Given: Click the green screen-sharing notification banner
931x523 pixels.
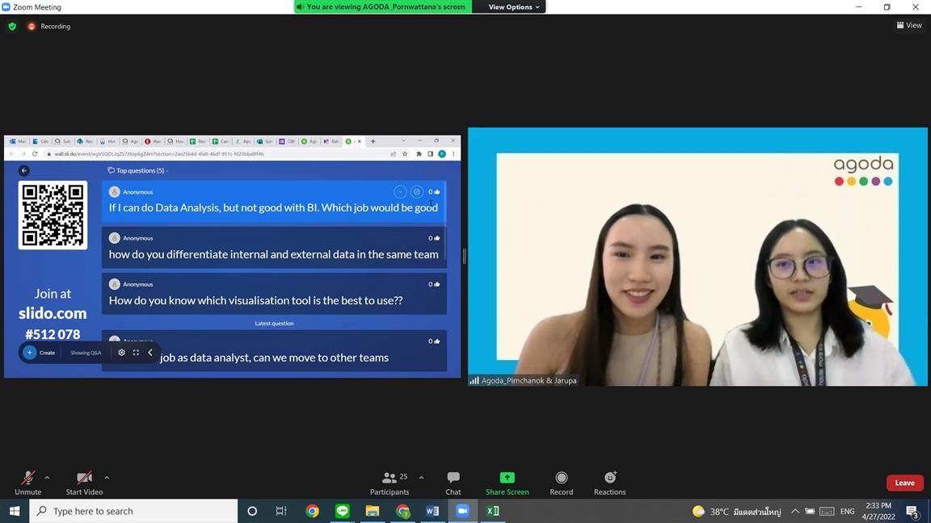Looking at the screenshot, I should (383, 7).
